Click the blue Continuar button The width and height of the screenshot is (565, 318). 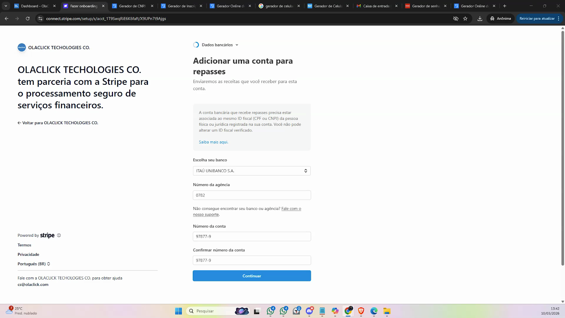click(251, 276)
